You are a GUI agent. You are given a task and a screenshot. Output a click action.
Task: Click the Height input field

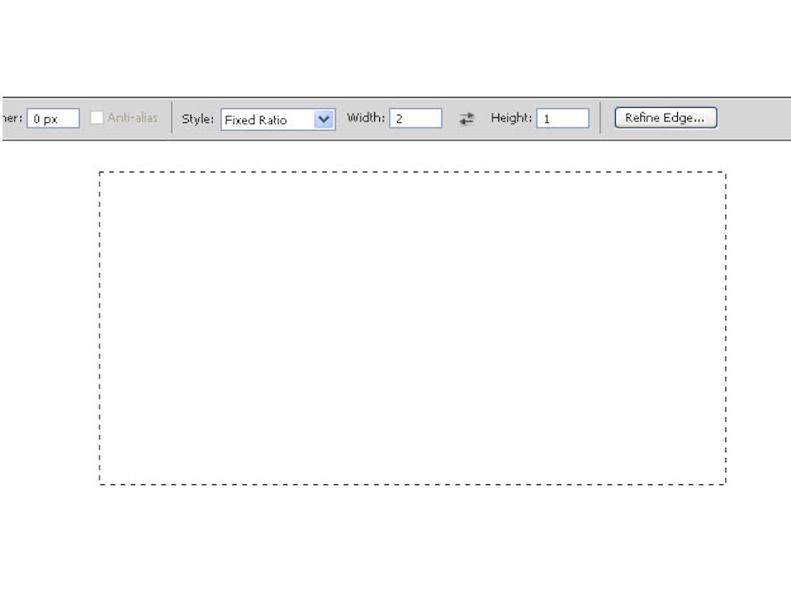(562, 119)
